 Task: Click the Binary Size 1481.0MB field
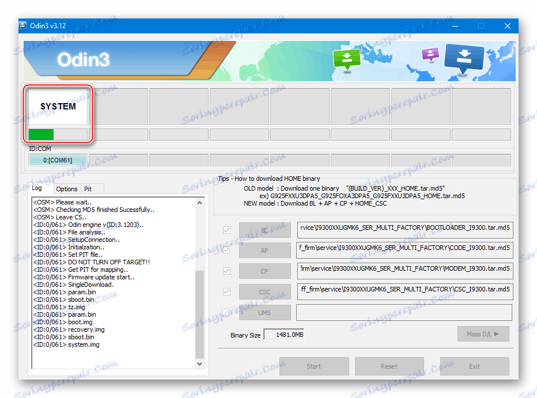click(284, 335)
